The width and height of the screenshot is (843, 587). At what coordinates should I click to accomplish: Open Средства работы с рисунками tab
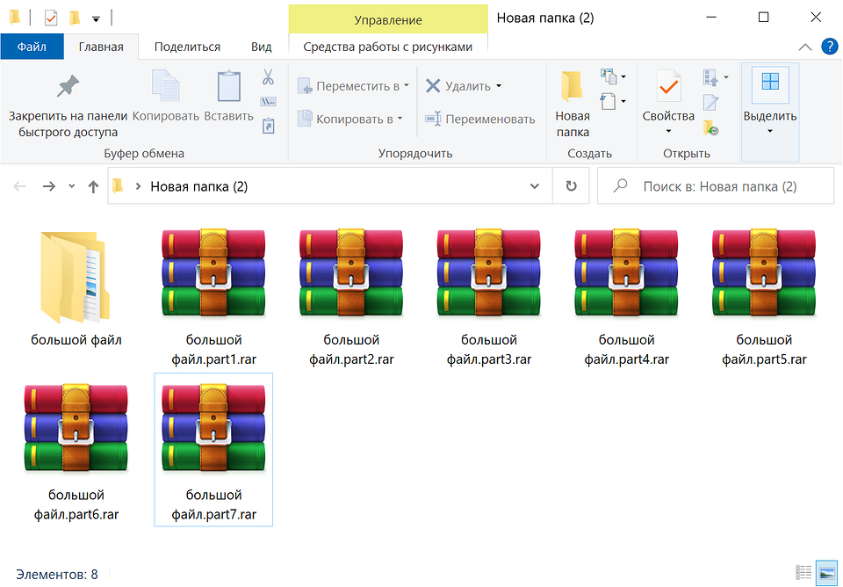387,47
